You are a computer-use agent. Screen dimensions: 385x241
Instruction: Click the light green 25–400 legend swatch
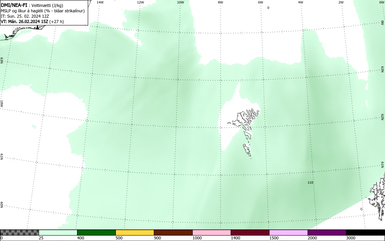tap(58, 233)
